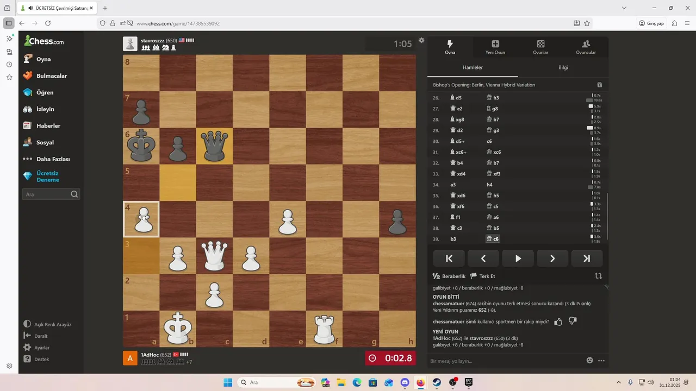Click the sidebar Ara search field

pos(51,194)
